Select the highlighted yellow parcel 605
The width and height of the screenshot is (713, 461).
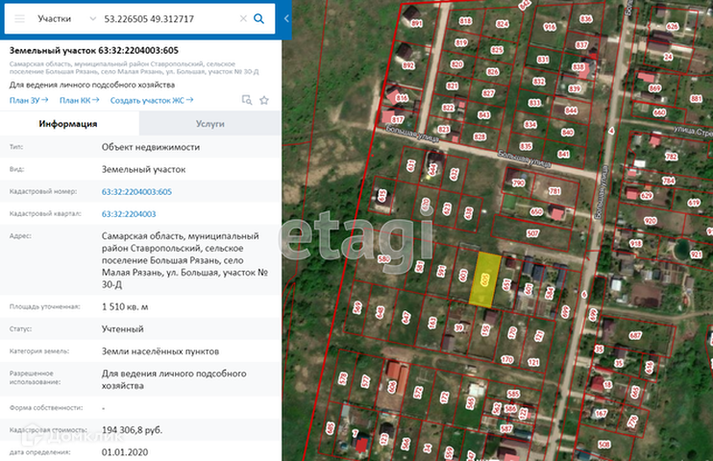point(484,279)
